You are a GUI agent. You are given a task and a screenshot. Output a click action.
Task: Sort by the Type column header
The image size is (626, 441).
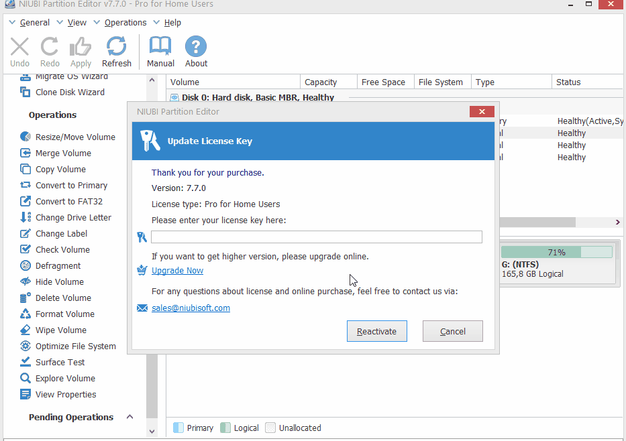click(512, 82)
